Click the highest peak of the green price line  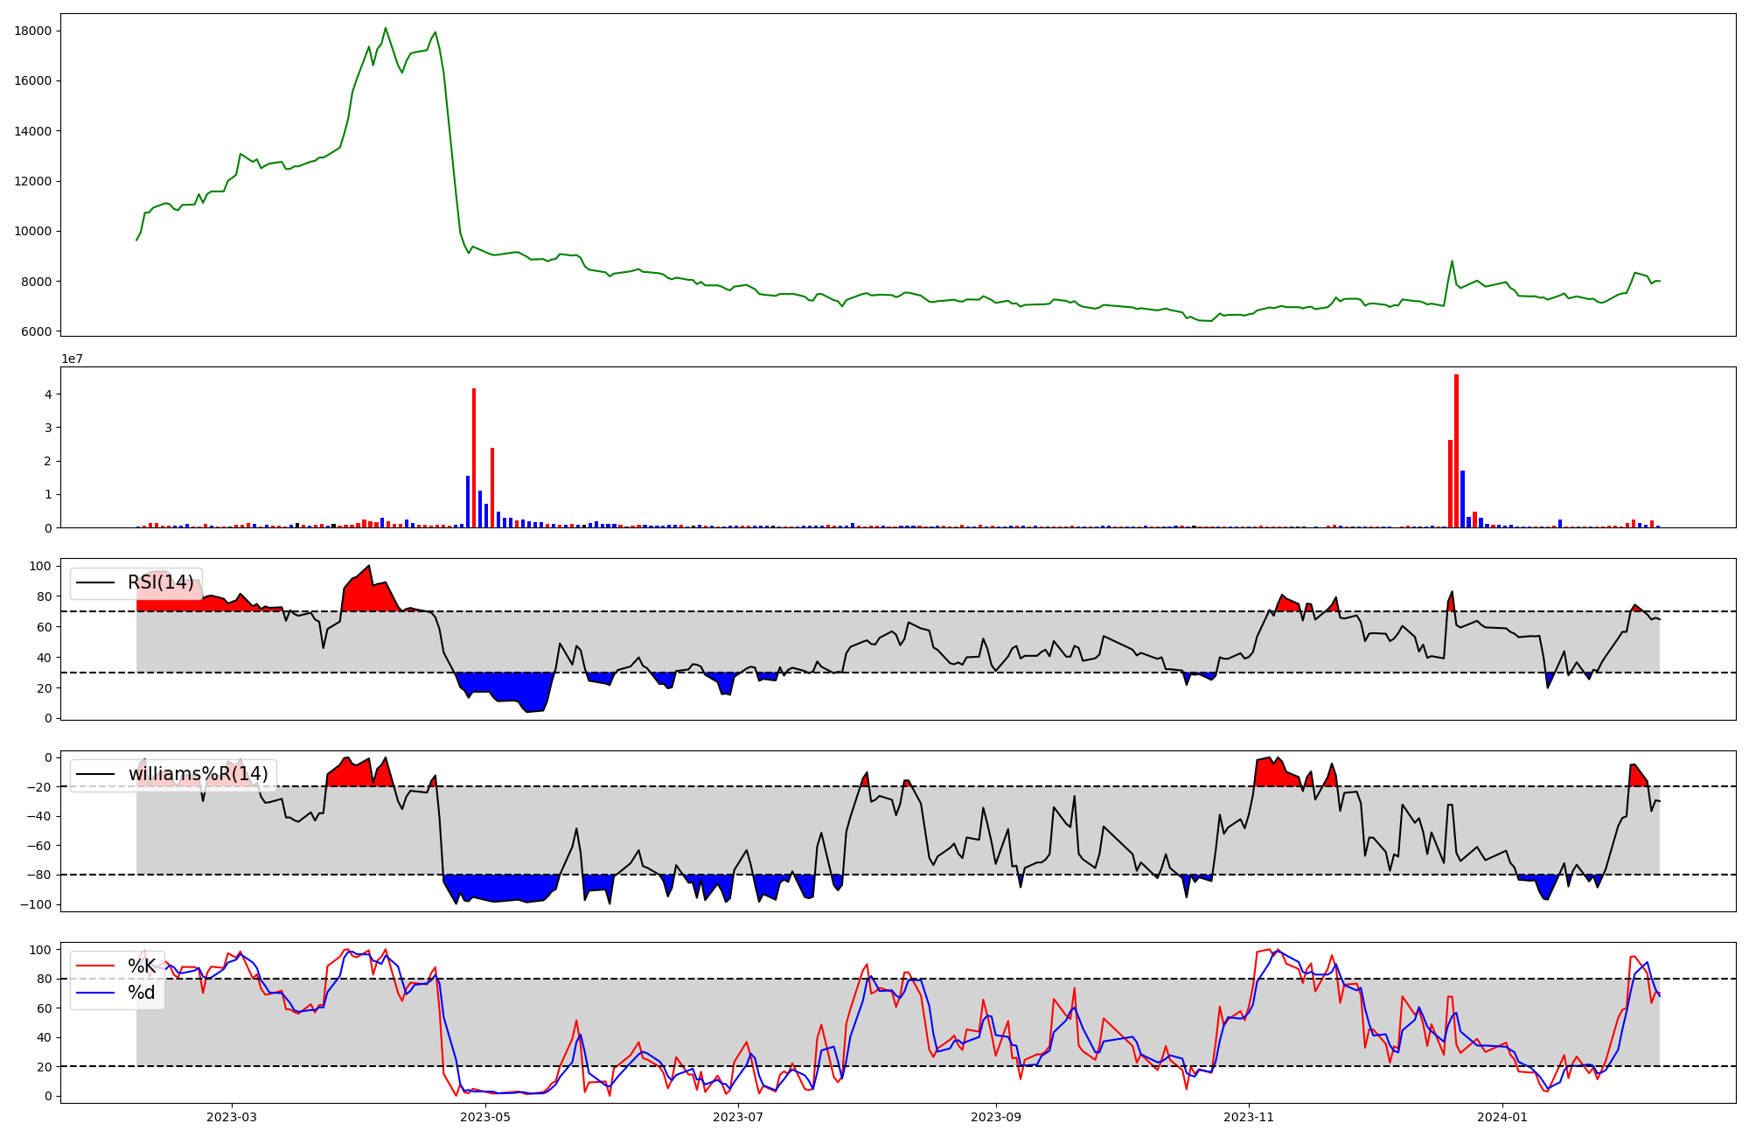tap(386, 28)
